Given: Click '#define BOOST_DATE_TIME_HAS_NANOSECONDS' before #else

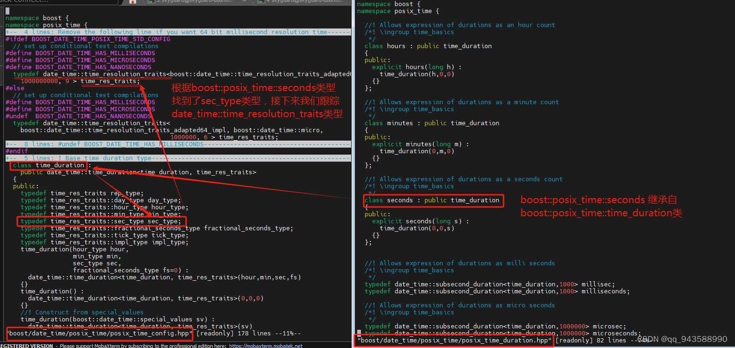Looking at the screenshot, I should coord(80,67).
